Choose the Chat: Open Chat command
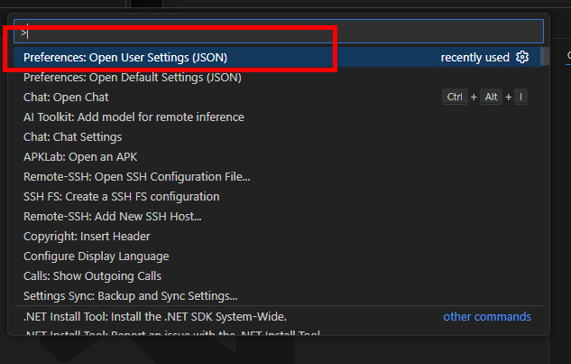571x364 pixels. [66, 98]
